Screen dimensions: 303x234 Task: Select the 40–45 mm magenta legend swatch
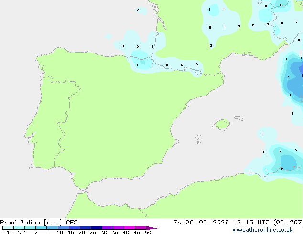click(130, 228)
